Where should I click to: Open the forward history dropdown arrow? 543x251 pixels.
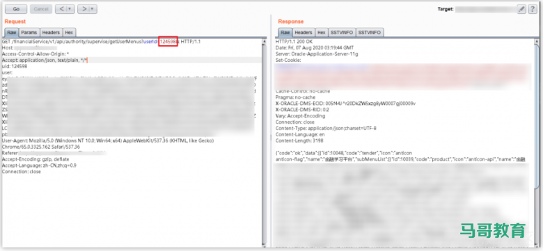[x=93, y=9]
